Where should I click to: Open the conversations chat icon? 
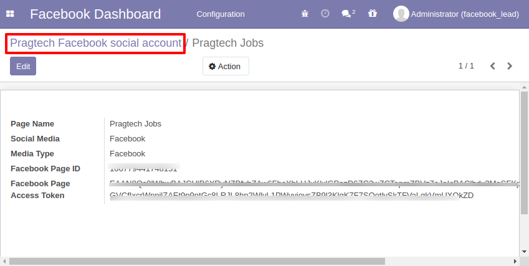tap(348, 14)
